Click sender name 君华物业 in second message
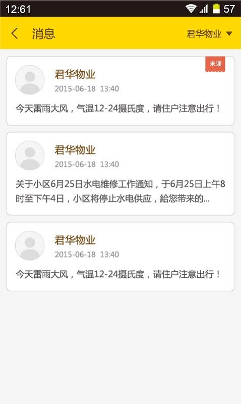The height and width of the screenshot is (404, 242). (x=75, y=150)
